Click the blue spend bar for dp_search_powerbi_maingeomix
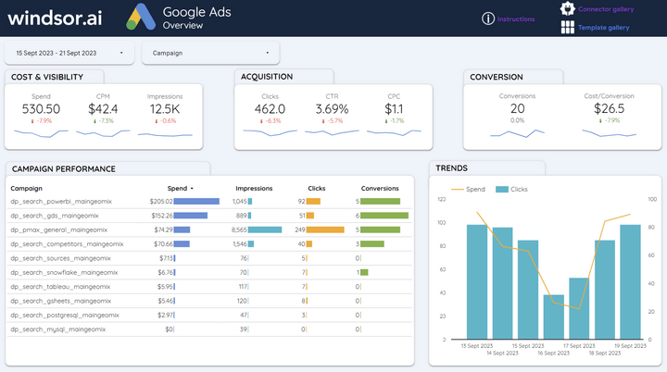The width and height of the screenshot is (667, 372). (196, 201)
